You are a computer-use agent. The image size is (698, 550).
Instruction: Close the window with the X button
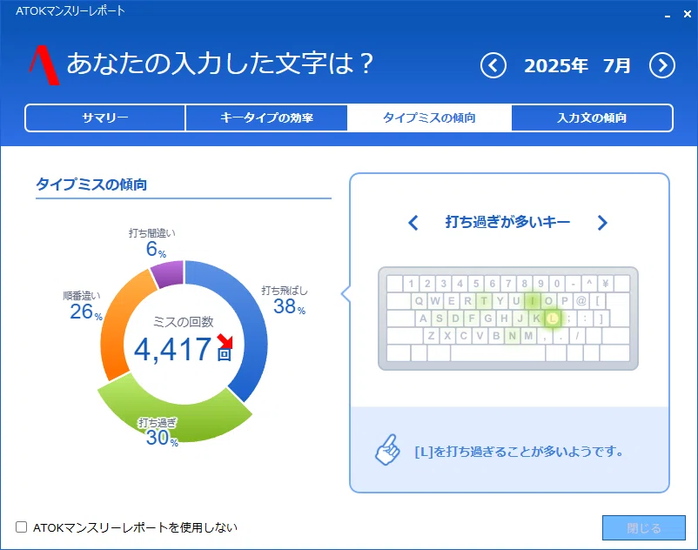click(688, 14)
